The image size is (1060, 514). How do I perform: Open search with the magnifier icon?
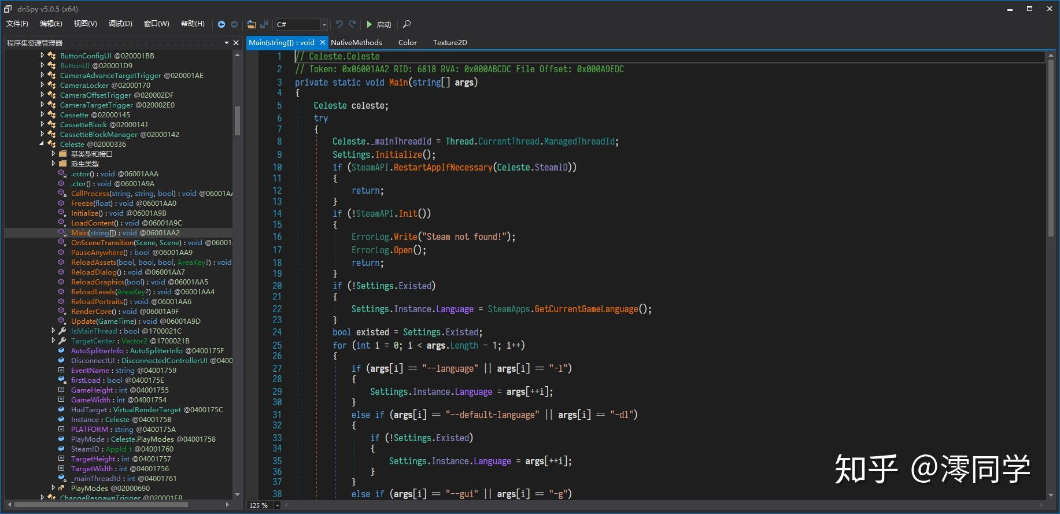click(407, 24)
